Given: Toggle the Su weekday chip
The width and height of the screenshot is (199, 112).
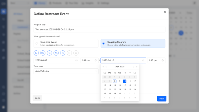Looking at the screenshot, I should (36, 53).
